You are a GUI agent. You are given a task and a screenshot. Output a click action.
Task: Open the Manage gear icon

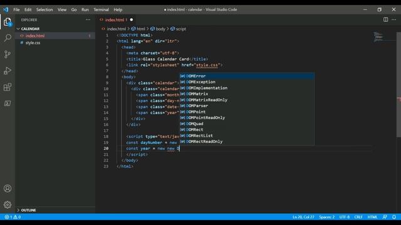tap(8, 204)
